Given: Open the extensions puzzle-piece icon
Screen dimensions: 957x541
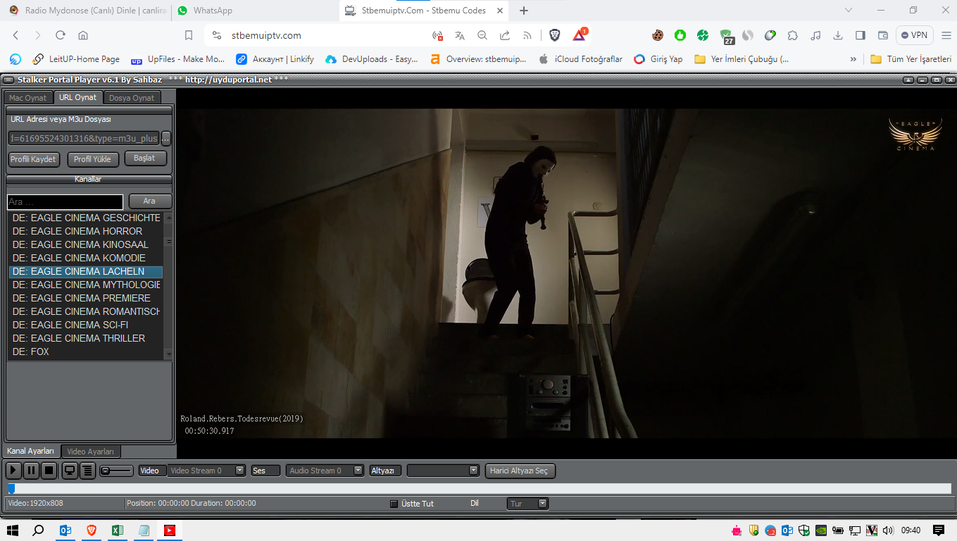Looking at the screenshot, I should click(793, 35).
